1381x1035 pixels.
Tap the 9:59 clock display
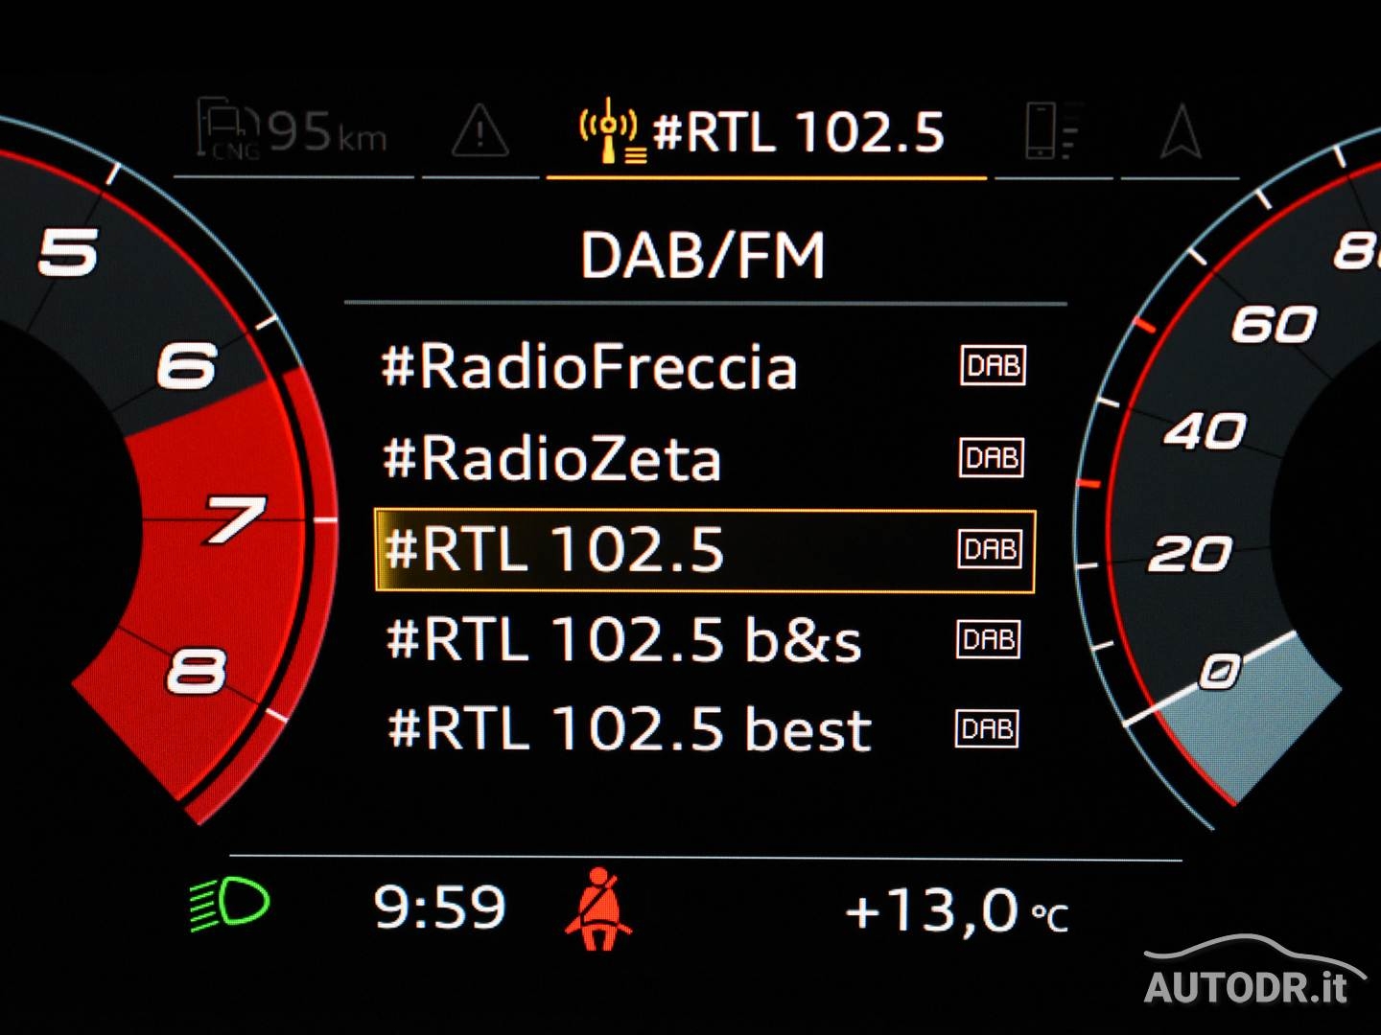point(439,908)
